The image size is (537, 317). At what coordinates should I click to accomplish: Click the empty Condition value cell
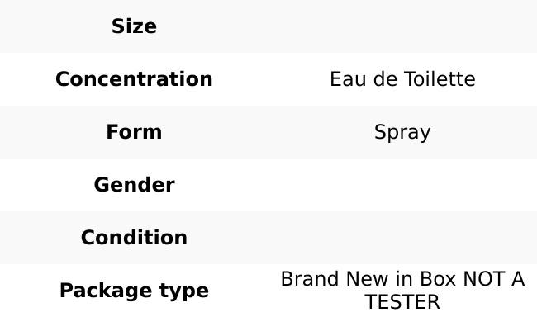(403, 237)
